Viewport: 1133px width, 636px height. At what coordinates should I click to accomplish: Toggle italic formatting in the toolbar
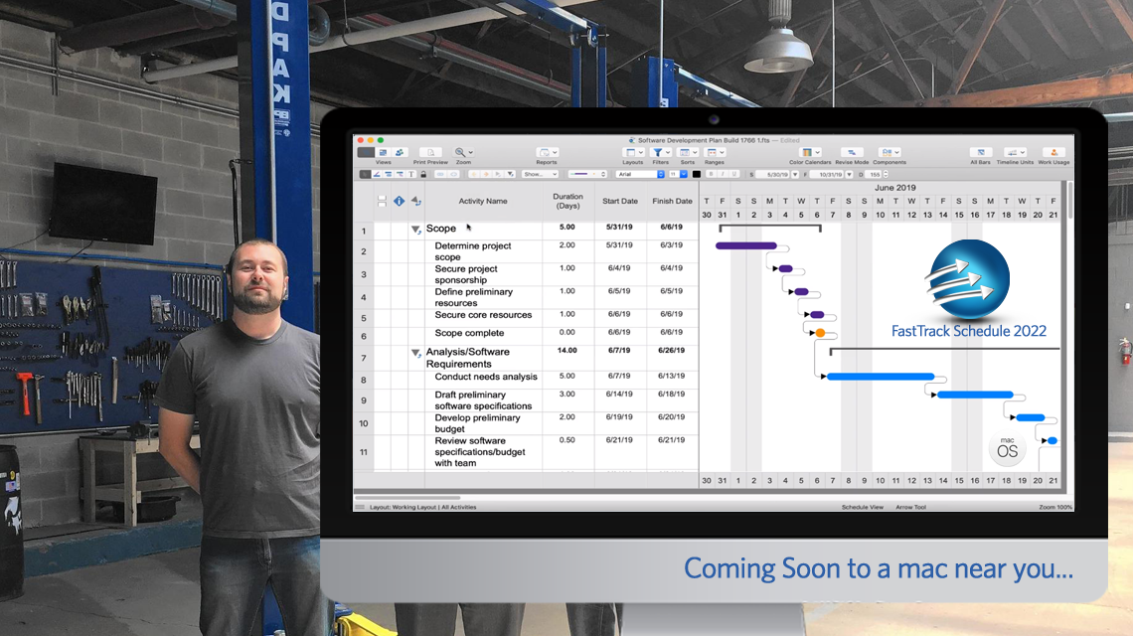tap(723, 174)
